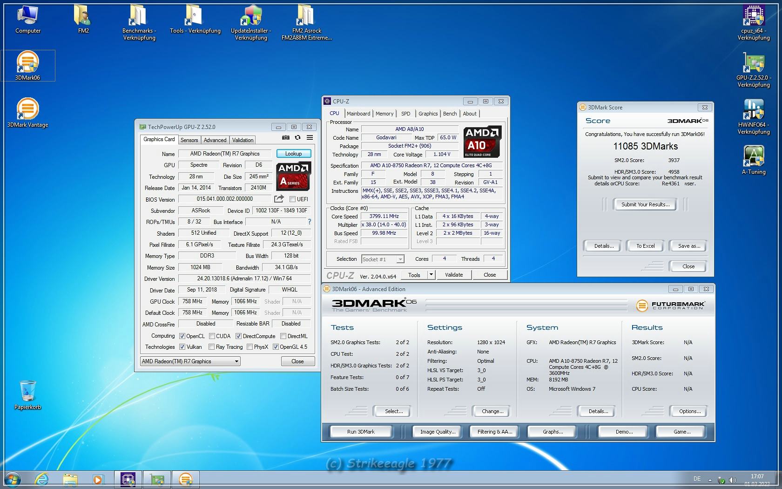Click GPU-Z refresh icon
The width and height of the screenshot is (782, 489).
[x=298, y=137]
